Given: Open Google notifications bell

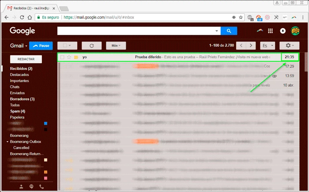Looking at the screenshot, I should [283, 31].
